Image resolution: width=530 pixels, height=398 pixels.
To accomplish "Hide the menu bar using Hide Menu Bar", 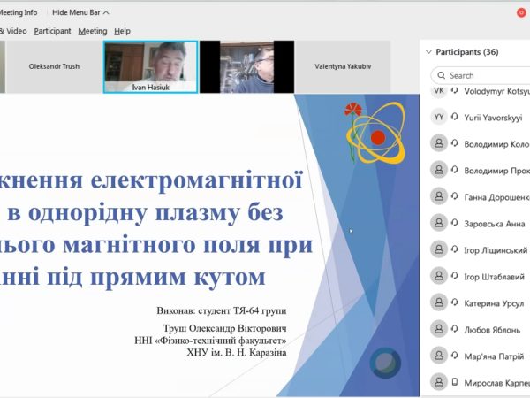I will point(80,12).
